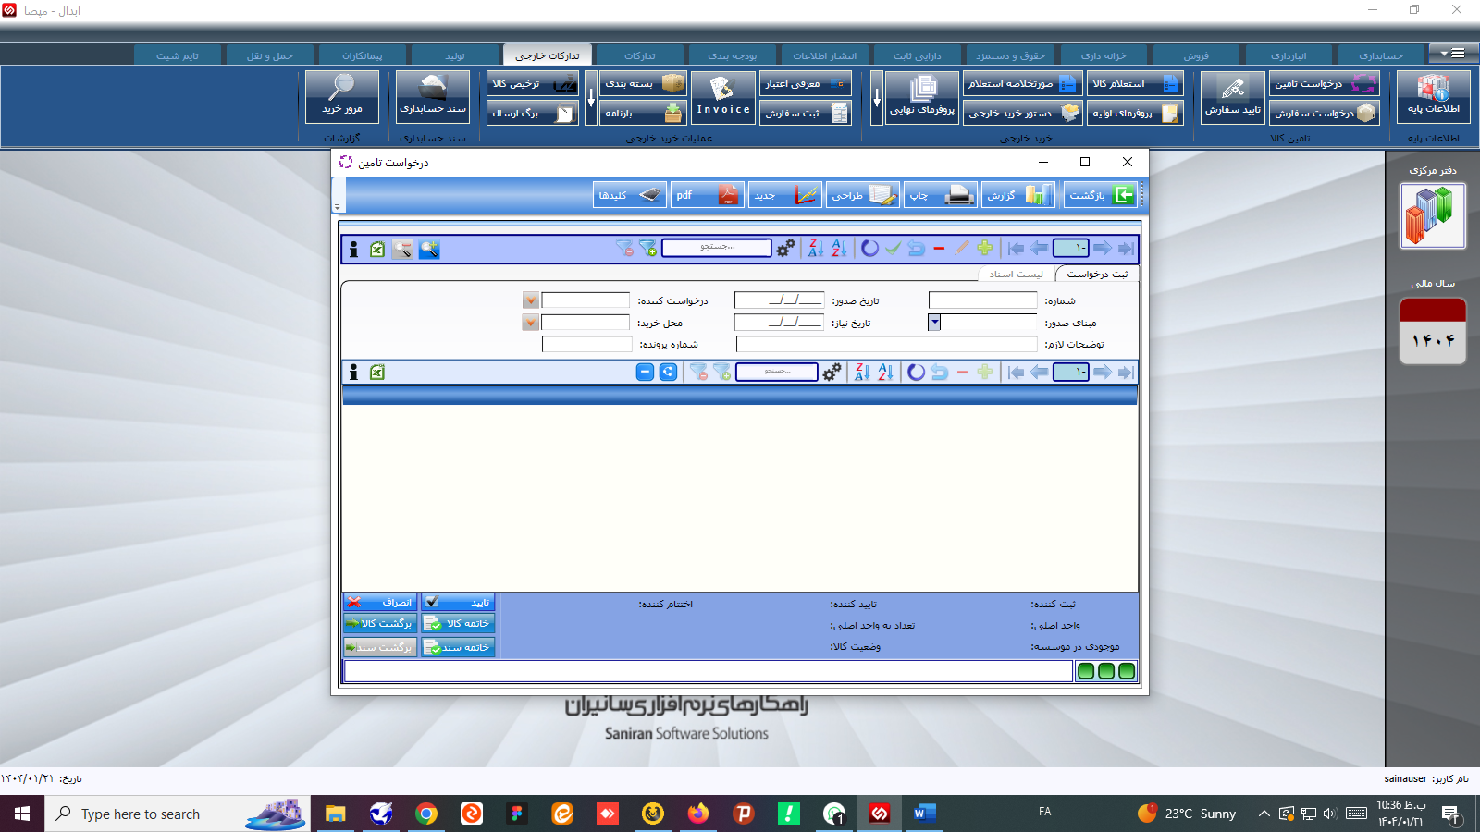Select the حسابداری ribbon tab
The image size is (1480, 832).
(1382, 54)
